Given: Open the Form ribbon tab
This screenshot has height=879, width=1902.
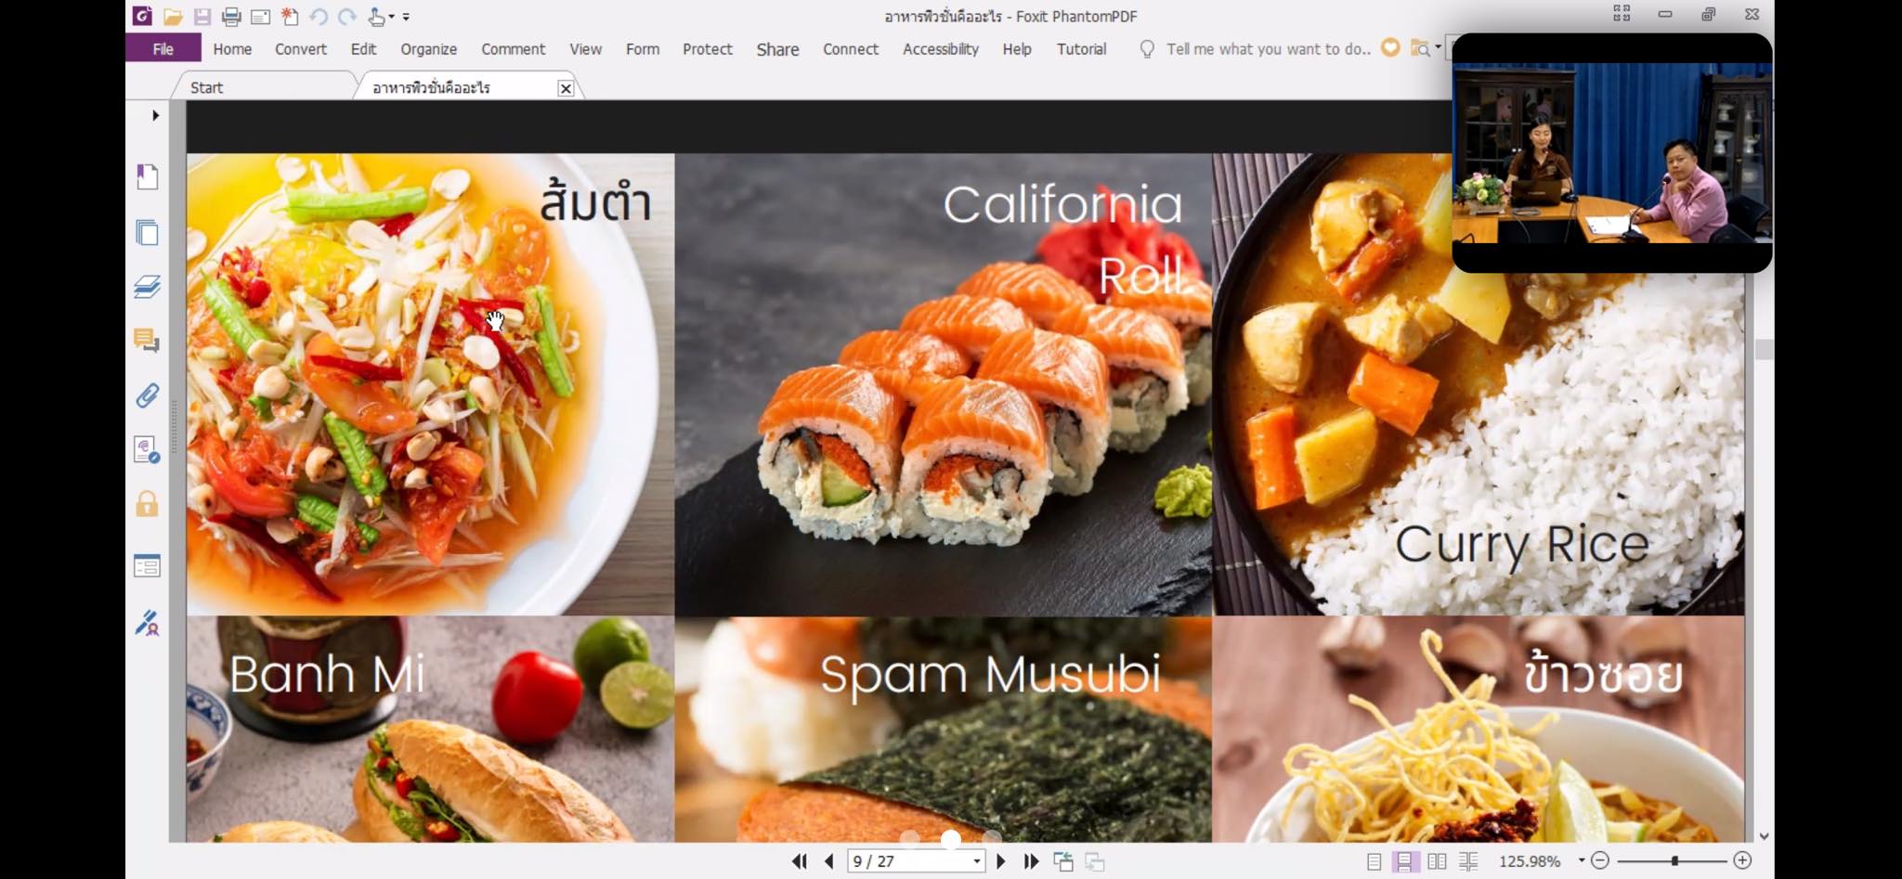Looking at the screenshot, I should click(x=643, y=49).
